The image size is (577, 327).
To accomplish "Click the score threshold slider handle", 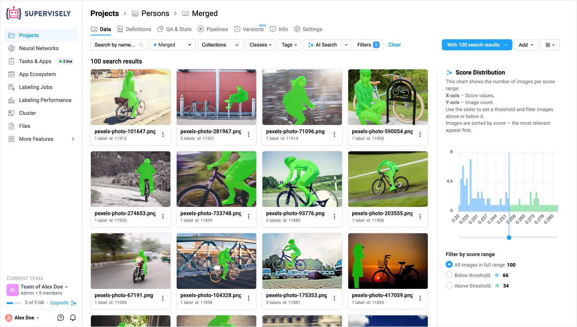I will tap(509, 237).
